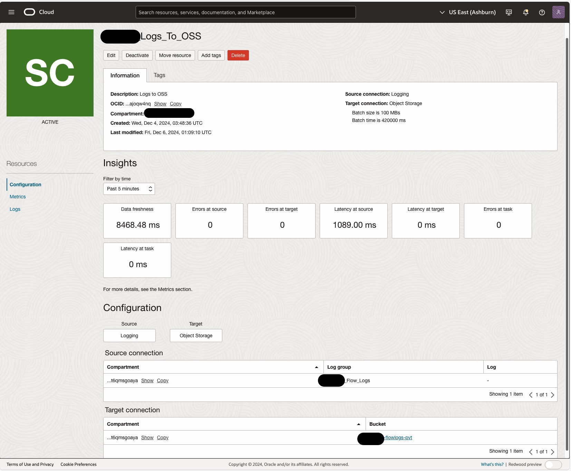The width and height of the screenshot is (571, 471).
Task: Click the ACTIVE status label
Action: click(50, 122)
